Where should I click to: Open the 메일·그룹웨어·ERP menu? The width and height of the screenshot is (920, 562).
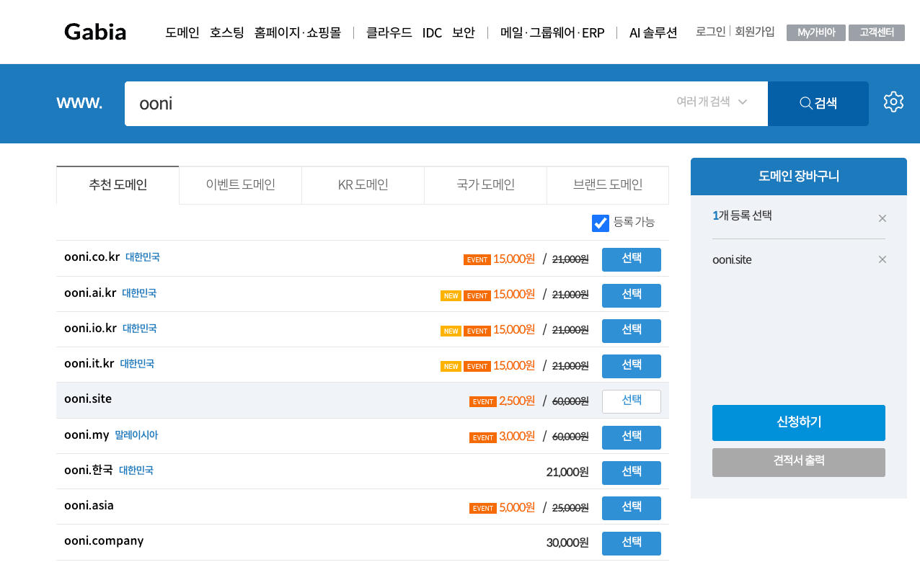click(552, 33)
